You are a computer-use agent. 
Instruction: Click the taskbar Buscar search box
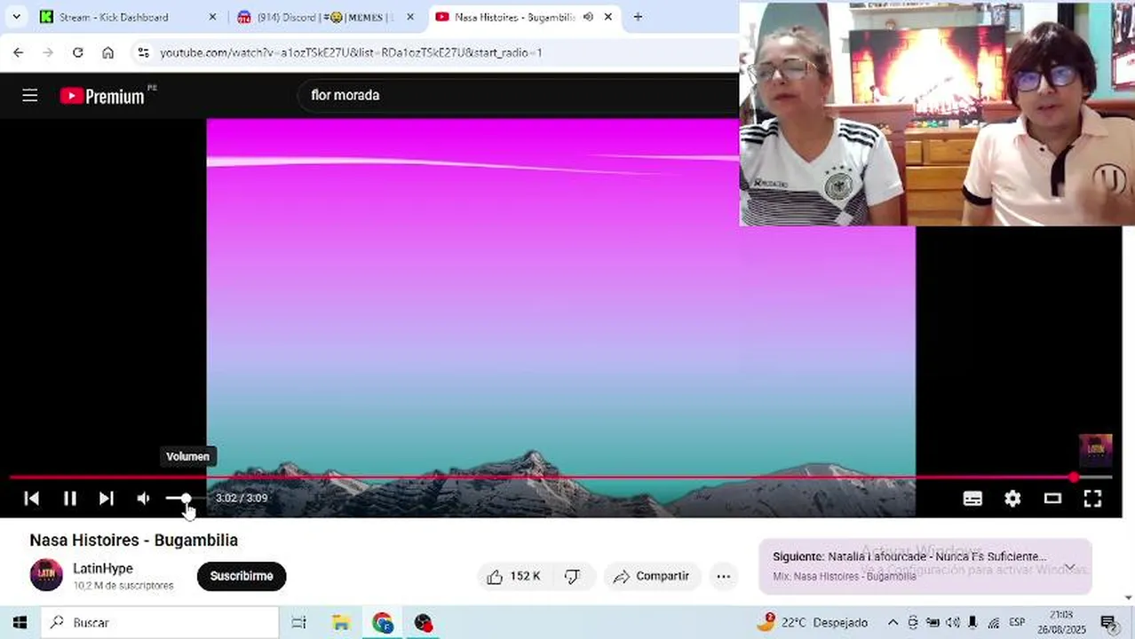pos(160,622)
